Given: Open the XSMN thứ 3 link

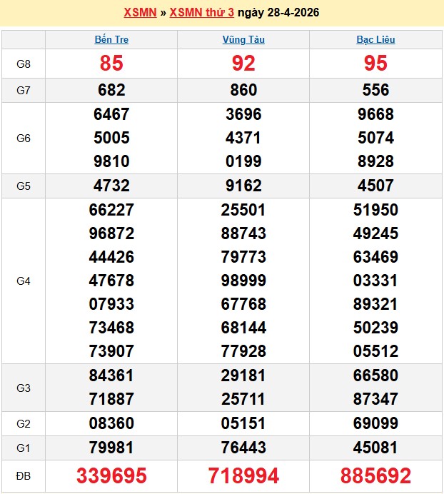Looking at the screenshot, I should (x=202, y=13).
